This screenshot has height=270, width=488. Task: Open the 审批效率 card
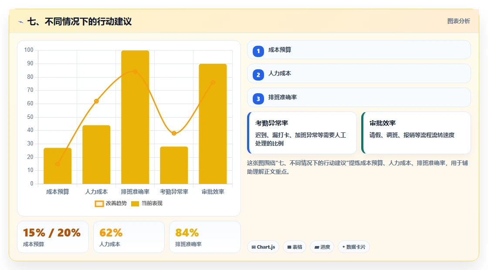pos(416,133)
